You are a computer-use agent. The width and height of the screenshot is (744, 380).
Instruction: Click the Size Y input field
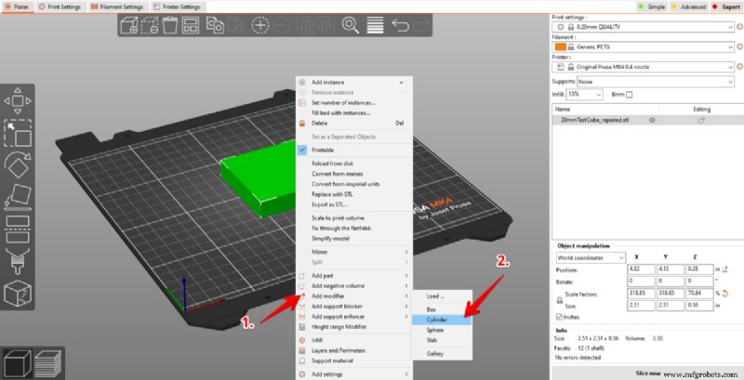(670, 306)
